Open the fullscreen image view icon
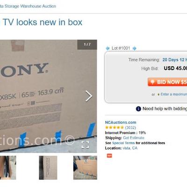Screen dimensions: 187x187 (x=85, y=145)
